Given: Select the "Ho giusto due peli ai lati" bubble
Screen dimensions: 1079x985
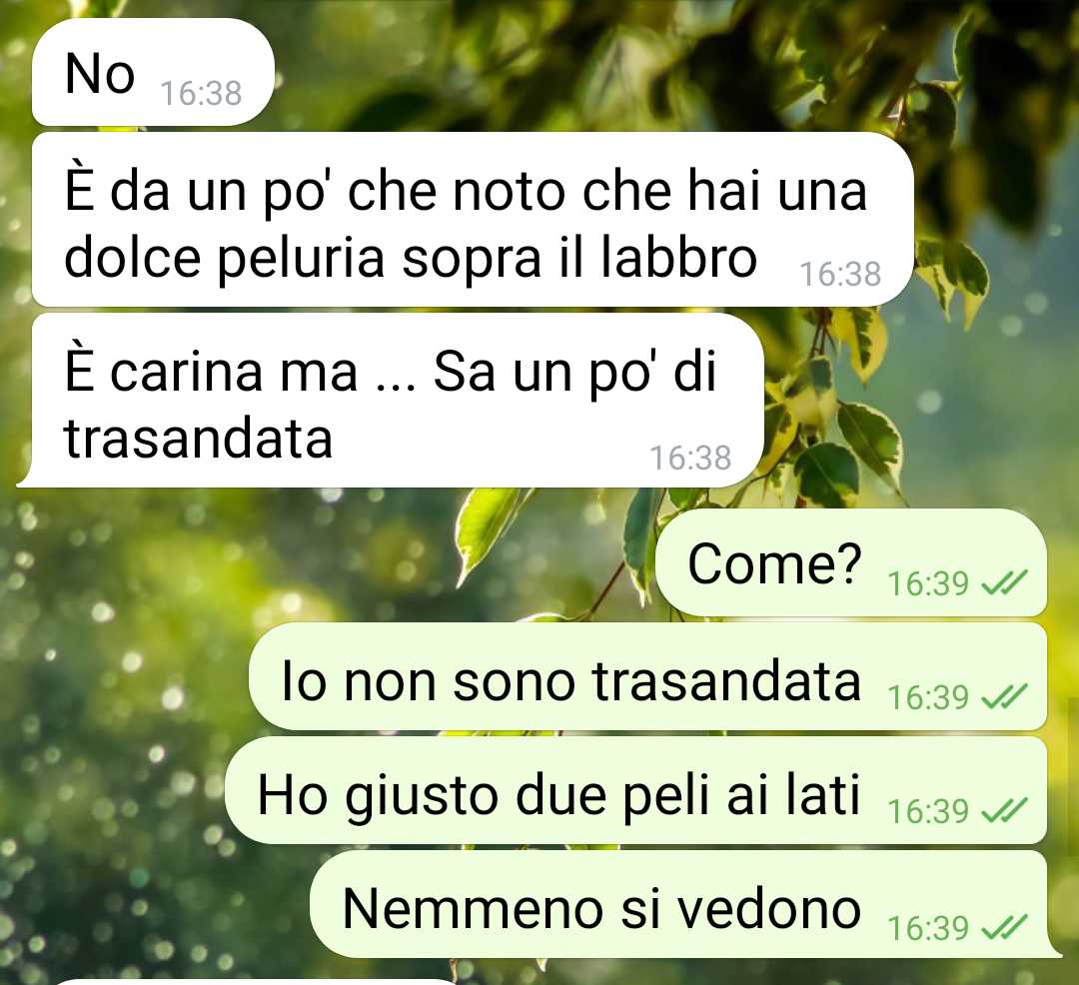Looking at the screenshot, I should coord(635,790).
